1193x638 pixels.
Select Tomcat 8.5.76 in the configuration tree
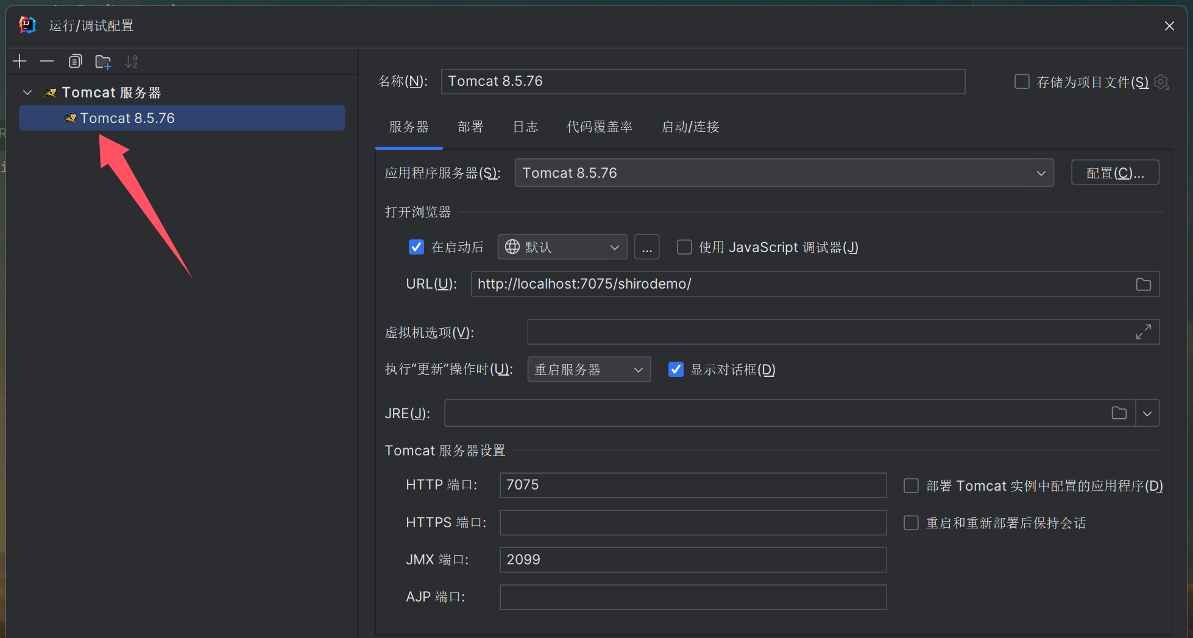(182, 118)
